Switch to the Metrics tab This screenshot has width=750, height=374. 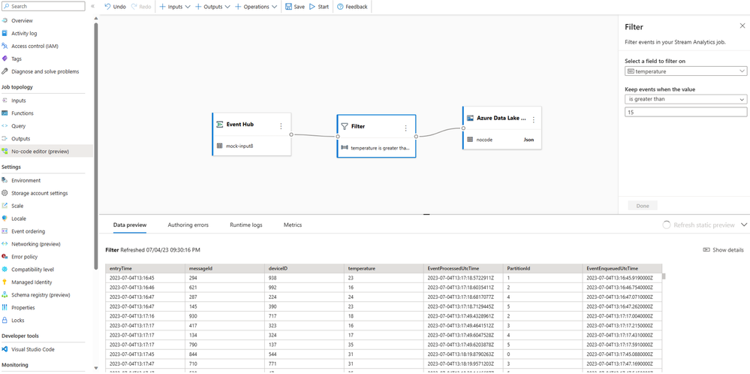point(293,225)
